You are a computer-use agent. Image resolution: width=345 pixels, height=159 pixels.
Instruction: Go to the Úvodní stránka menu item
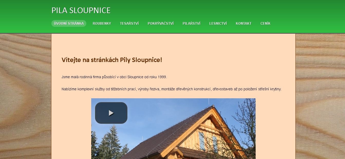69,23
